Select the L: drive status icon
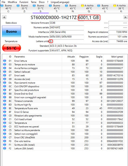This screenshot has width=128, height=166. [x=99, y=6]
